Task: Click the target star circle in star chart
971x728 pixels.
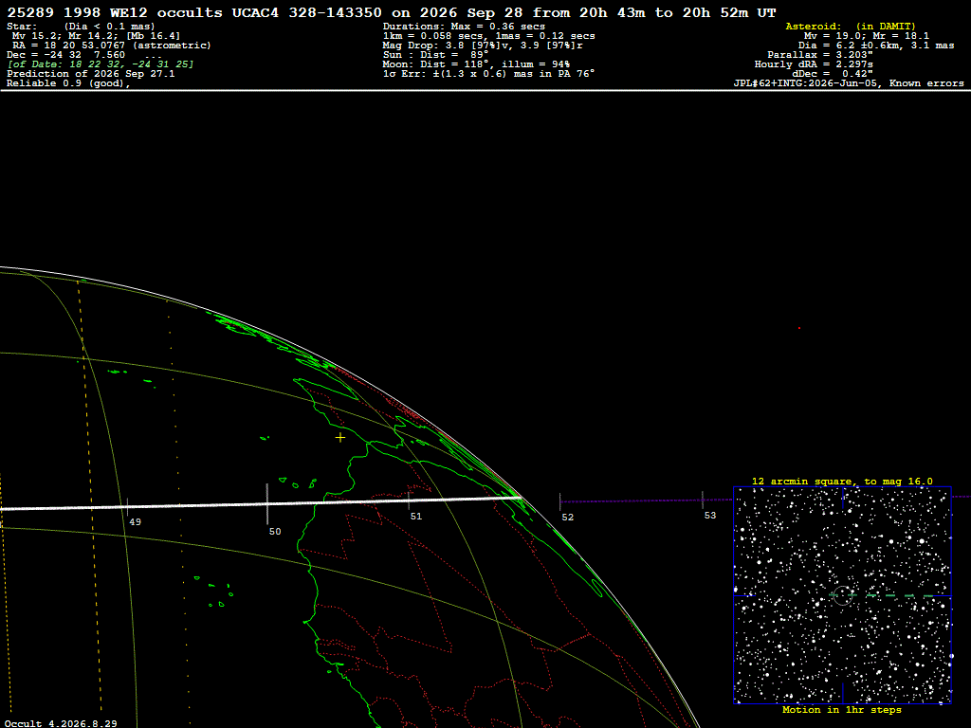Action: click(842, 595)
